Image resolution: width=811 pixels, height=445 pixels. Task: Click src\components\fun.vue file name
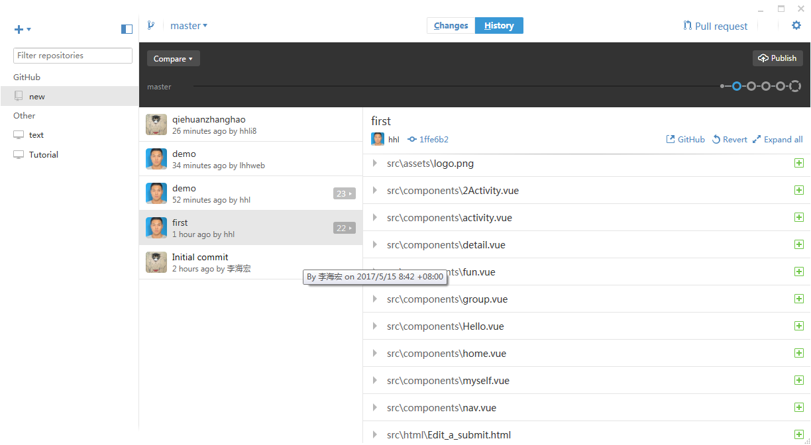pos(441,272)
